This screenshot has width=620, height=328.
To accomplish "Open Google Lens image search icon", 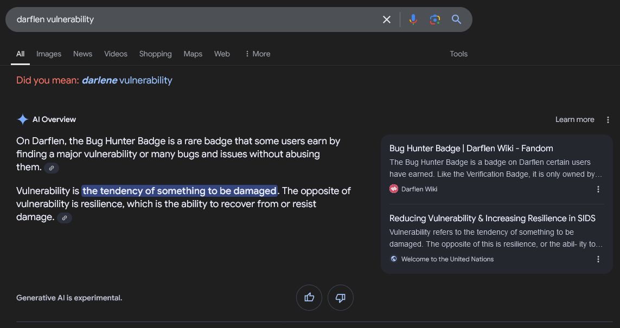I will point(435,20).
